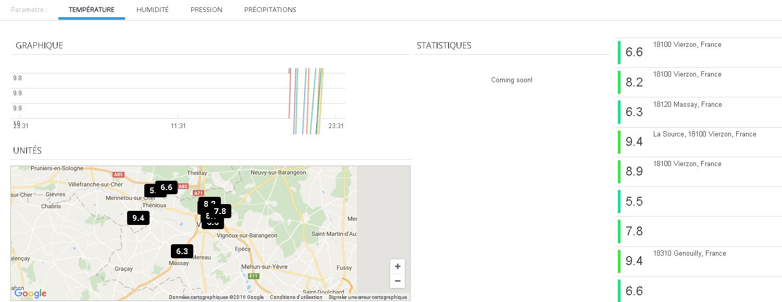Click Signaler une erreur cartographique link
Viewport: 782px width, 302px height.
coord(367,297)
